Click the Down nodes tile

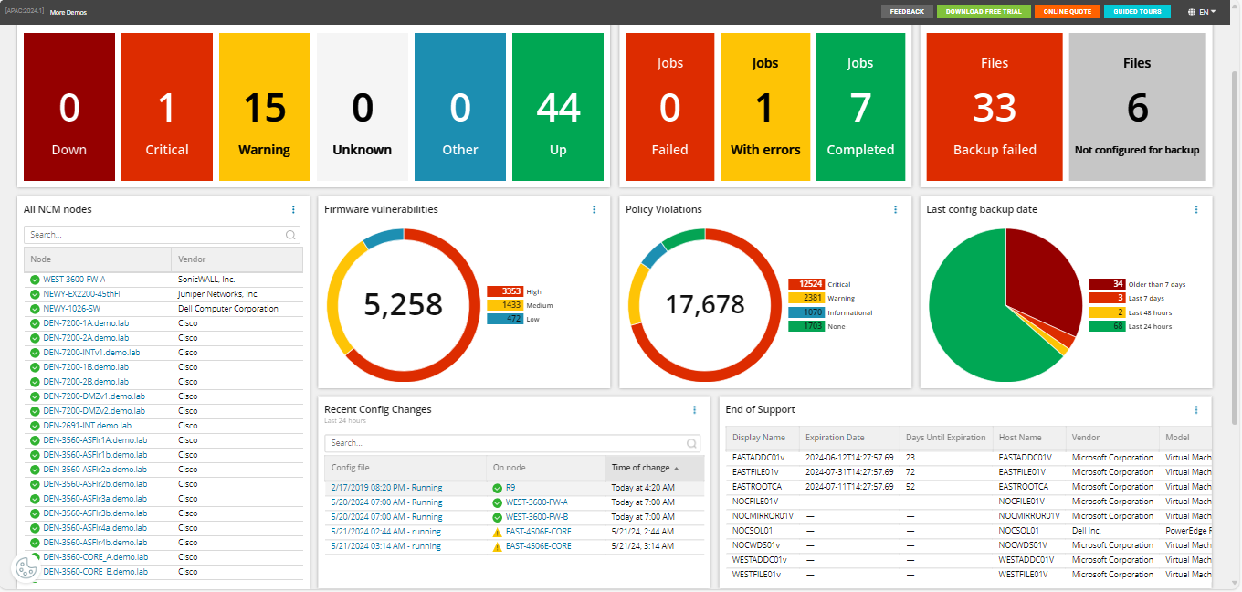click(x=69, y=107)
